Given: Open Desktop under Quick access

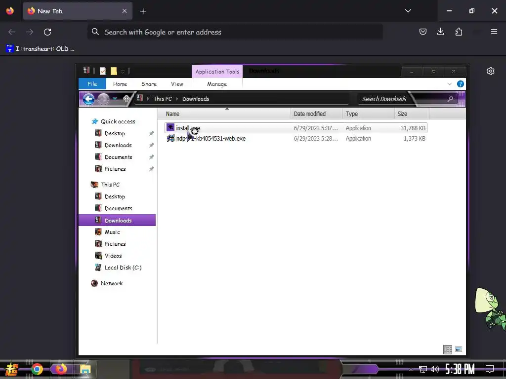Looking at the screenshot, I should 115,133.
